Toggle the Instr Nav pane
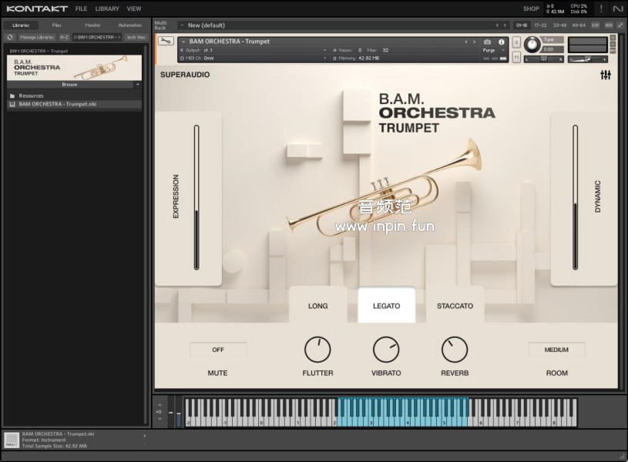 (x=136, y=37)
